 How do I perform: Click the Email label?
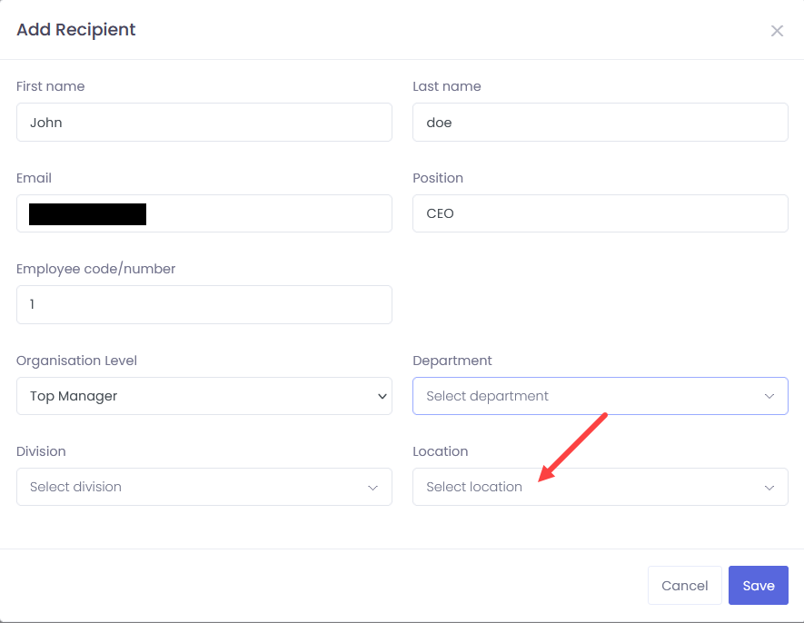[34, 178]
